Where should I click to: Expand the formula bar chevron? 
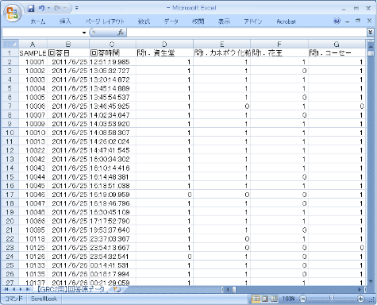click(x=371, y=33)
